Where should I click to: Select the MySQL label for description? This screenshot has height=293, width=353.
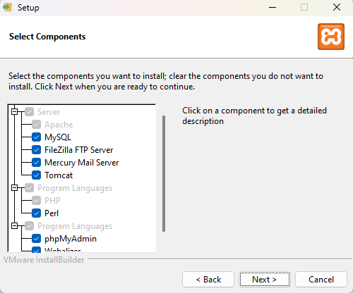click(58, 137)
